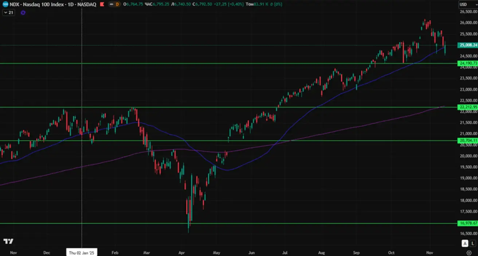The image size is (478, 256).
Task: Click NDX Nasdaq 100 Index symbol title
Action: point(53,4)
